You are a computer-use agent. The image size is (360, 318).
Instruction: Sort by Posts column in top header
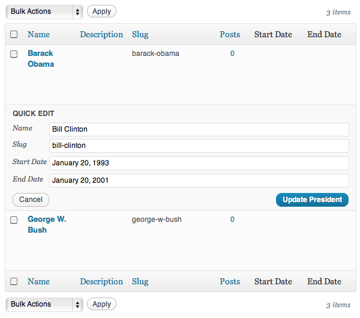tap(229, 34)
